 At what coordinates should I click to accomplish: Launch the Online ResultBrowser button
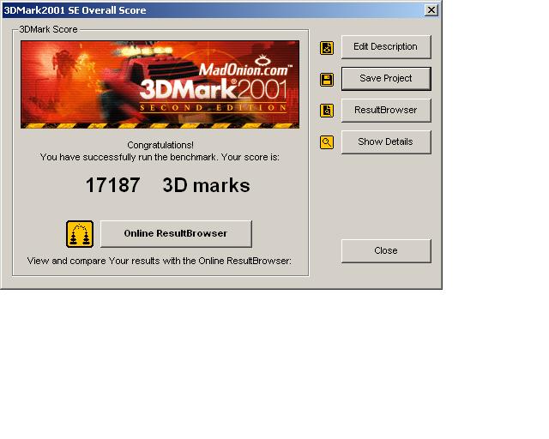click(176, 234)
